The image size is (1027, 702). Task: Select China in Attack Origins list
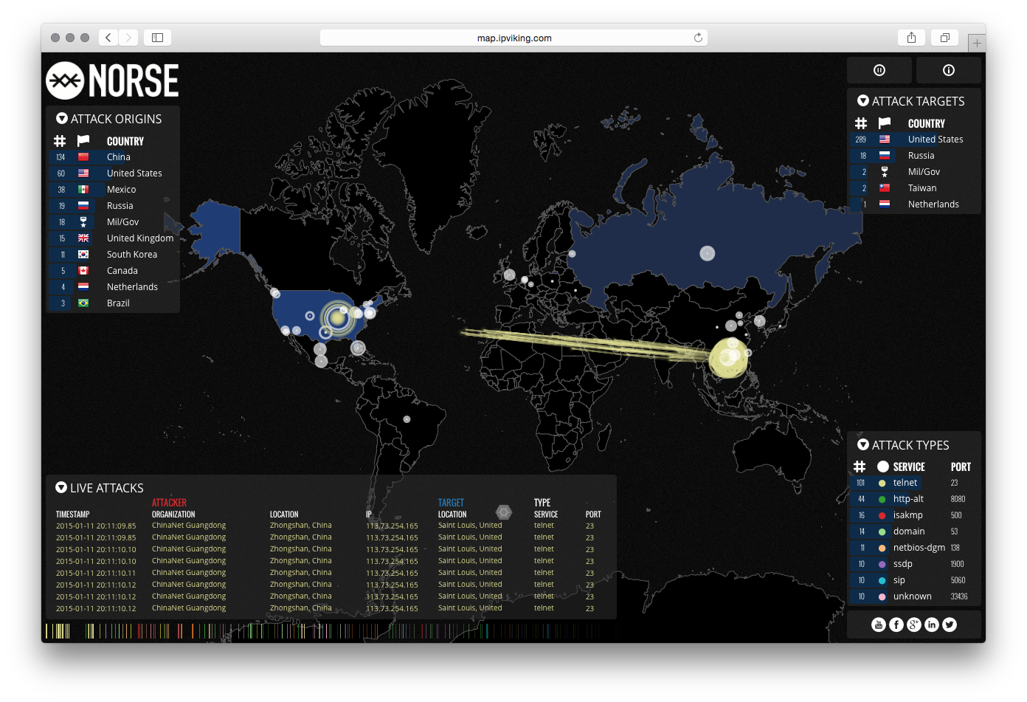118,157
